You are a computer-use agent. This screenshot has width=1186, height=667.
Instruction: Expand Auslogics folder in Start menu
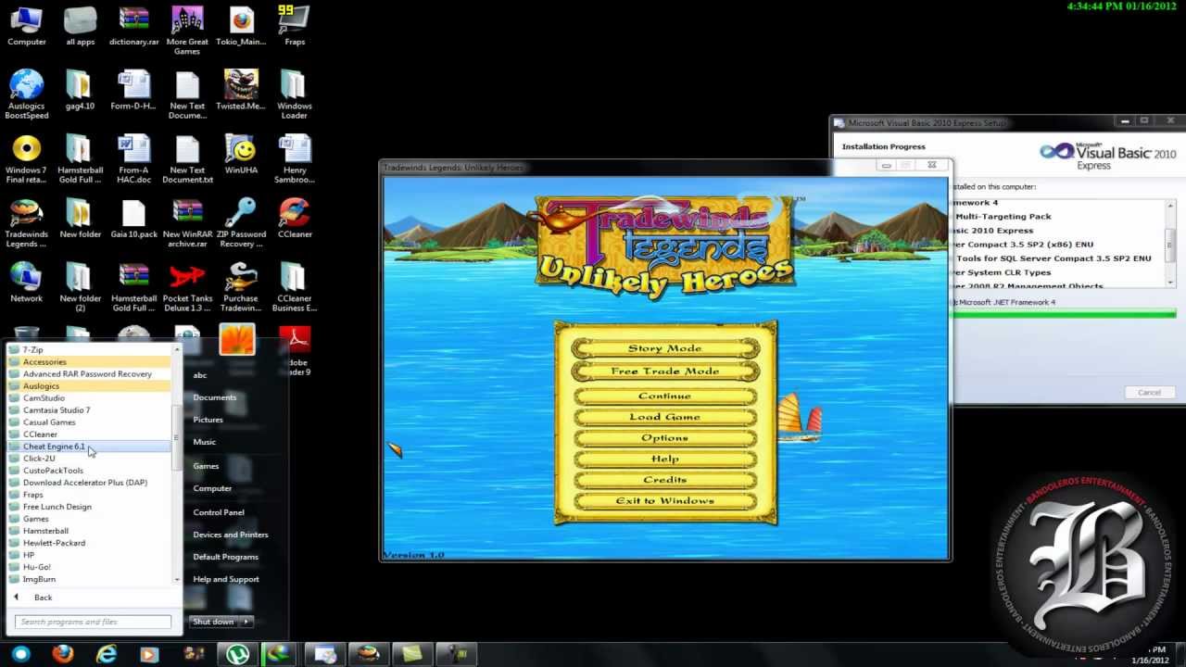point(90,386)
